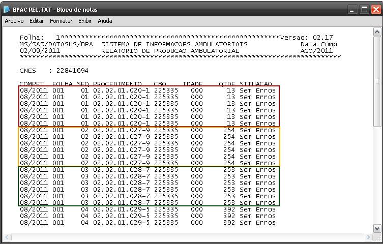Click the horizontal scrollbar track
Viewport: 383px width, 244px height.
(x=188, y=237)
